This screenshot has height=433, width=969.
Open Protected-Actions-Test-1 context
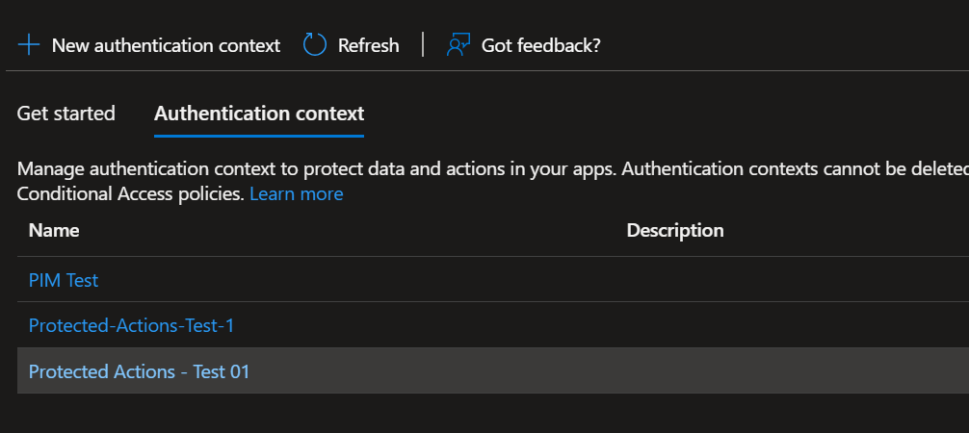pos(131,325)
